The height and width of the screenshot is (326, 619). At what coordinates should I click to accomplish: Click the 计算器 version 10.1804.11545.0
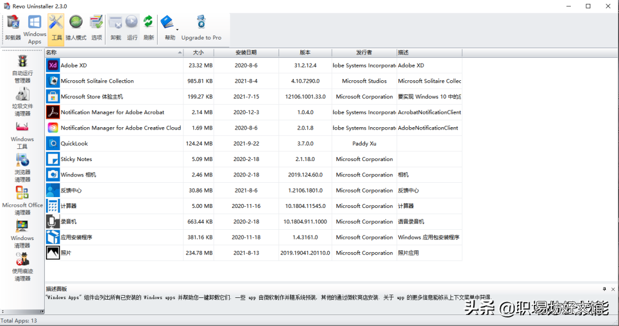[305, 206]
